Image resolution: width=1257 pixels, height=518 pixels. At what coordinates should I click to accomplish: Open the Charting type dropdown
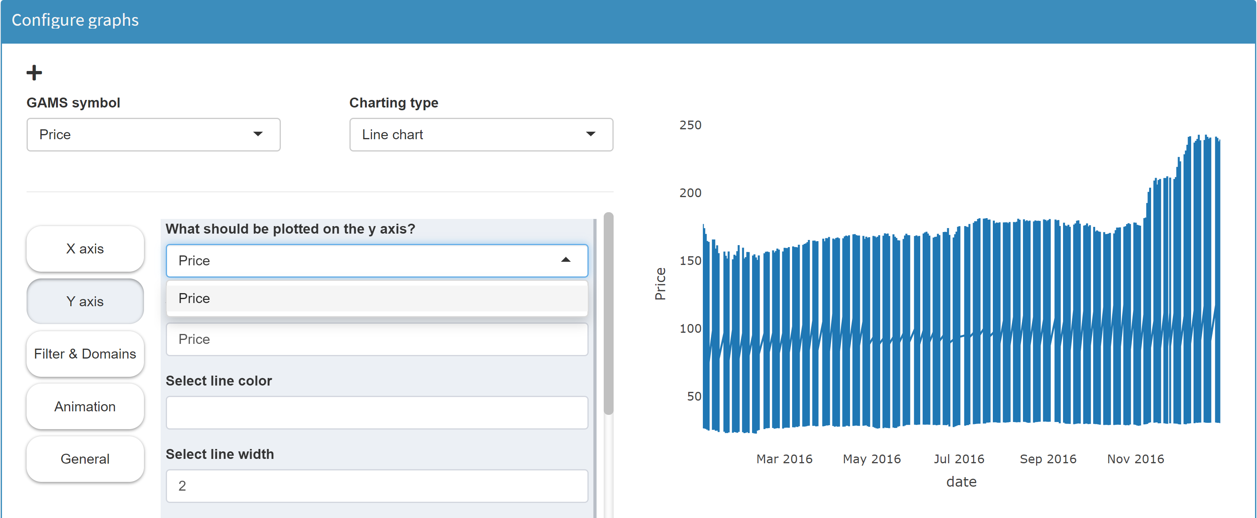click(x=481, y=134)
